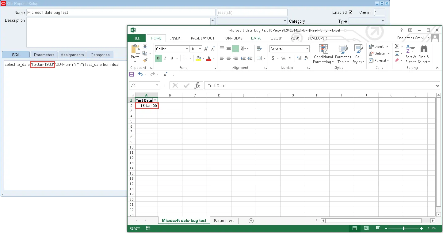Click Decrease Decimal icon
Viewport: 443px width, 233px height.
pos(306,58)
